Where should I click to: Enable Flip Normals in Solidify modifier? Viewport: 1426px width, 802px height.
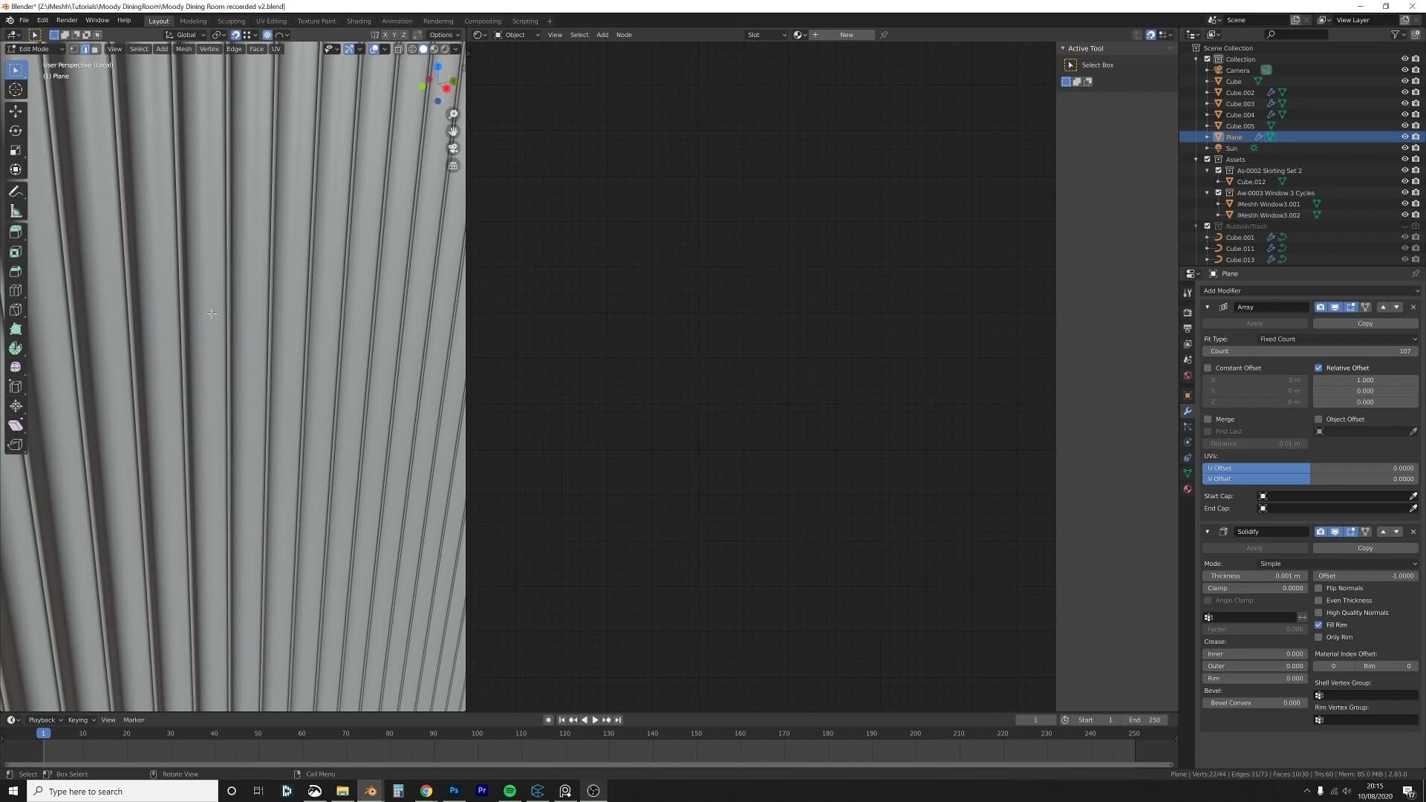tap(1318, 588)
